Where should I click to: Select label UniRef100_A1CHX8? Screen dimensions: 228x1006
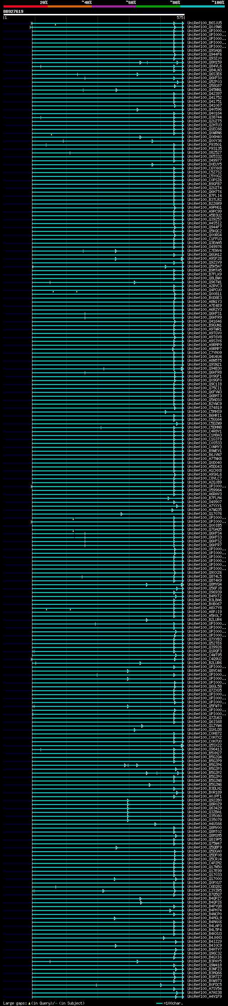tap(204, 471)
